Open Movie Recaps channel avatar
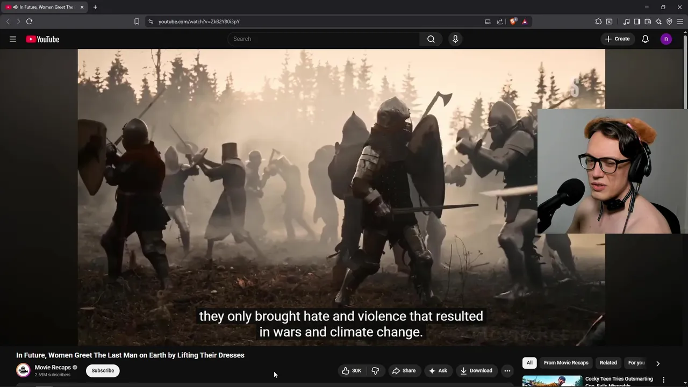Viewport: 688px width, 387px height. pyautogui.click(x=23, y=370)
